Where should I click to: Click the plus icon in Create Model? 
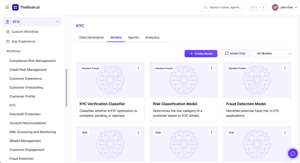(x=191, y=53)
